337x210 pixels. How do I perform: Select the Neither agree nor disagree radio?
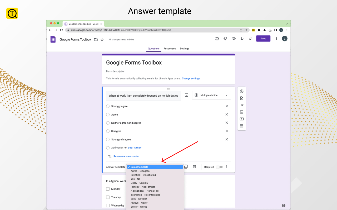[108, 123]
